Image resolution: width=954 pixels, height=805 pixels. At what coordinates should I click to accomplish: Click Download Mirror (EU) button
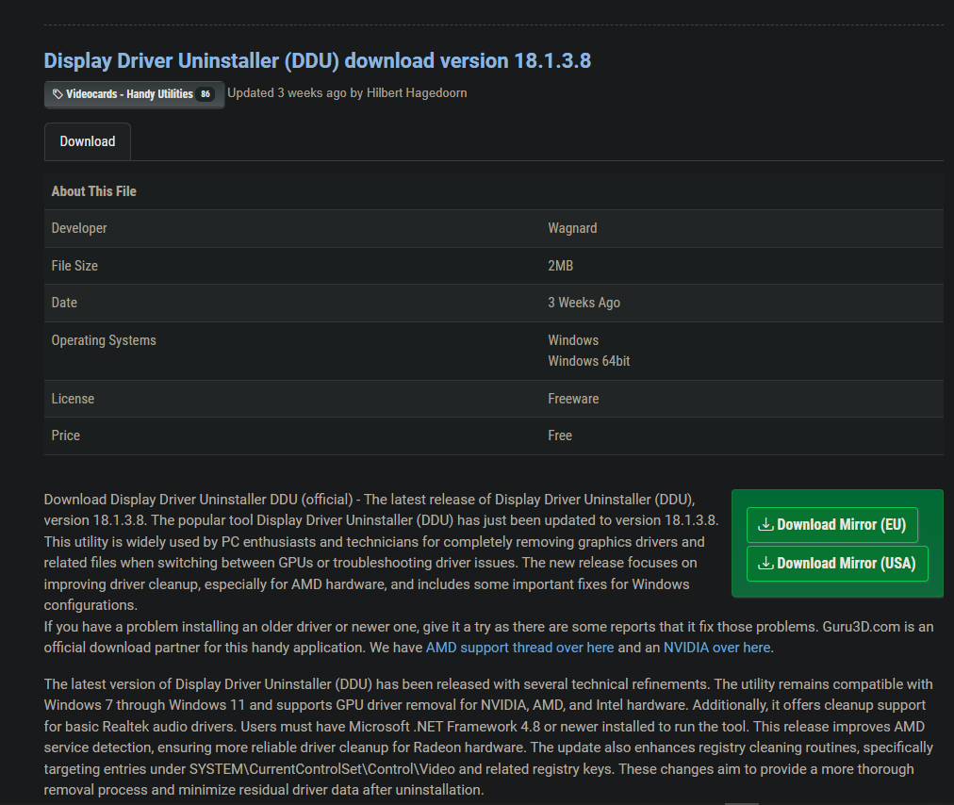[831, 524]
